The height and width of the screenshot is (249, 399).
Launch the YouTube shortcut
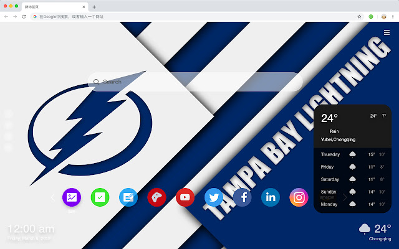click(x=185, y=197)
